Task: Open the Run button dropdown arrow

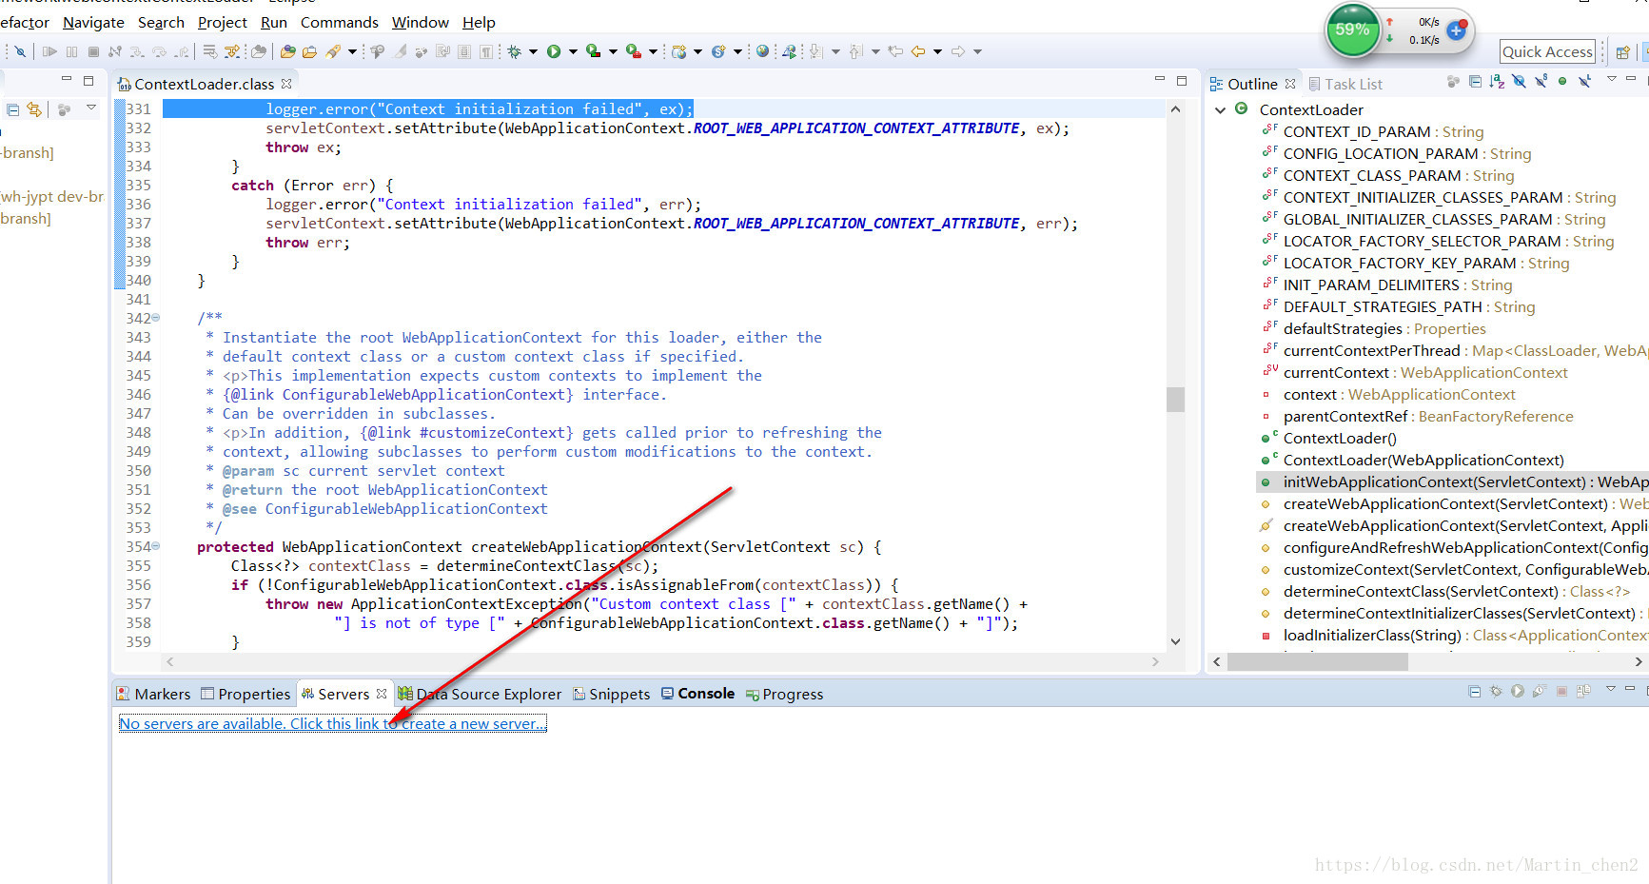Action: pyautogui.click(x=573, y=51)
